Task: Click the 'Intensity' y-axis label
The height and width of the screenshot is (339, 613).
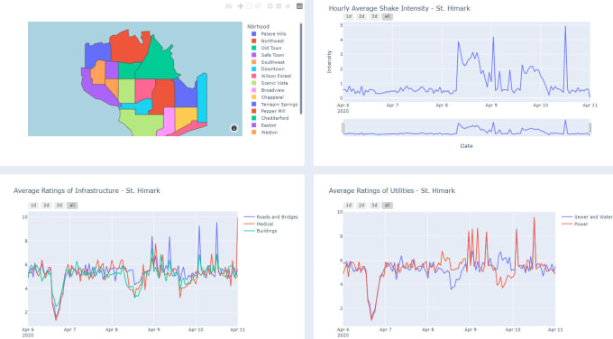Action: coord(329,62)
